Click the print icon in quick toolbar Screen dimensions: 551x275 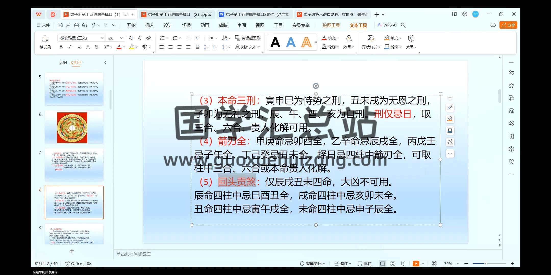pyautogui.click(x=77, y=25)
